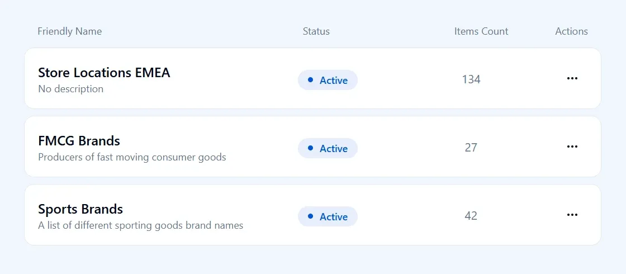Click Active status badge of Sports Brands
Image resolution: width=626 pixels, height=274 pixels.
328,216
